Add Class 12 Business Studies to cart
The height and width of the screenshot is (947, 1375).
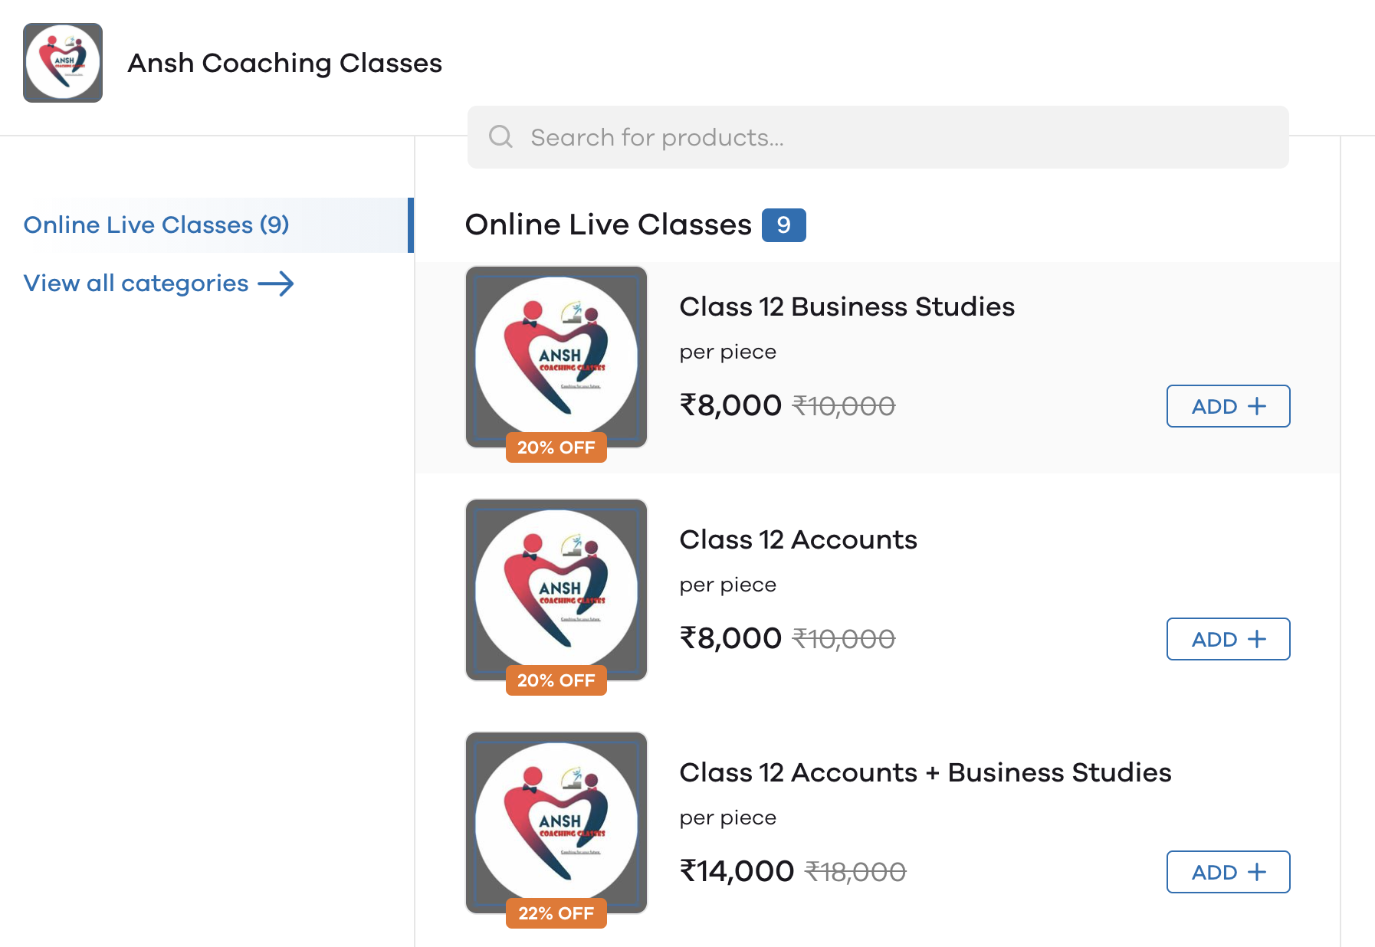click(1227, 406)
